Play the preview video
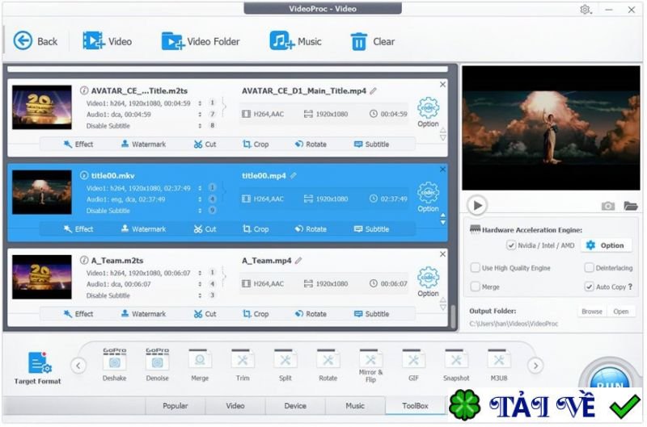Image resolution: width=647 pixels, height=427 pixels. point(477,205)
